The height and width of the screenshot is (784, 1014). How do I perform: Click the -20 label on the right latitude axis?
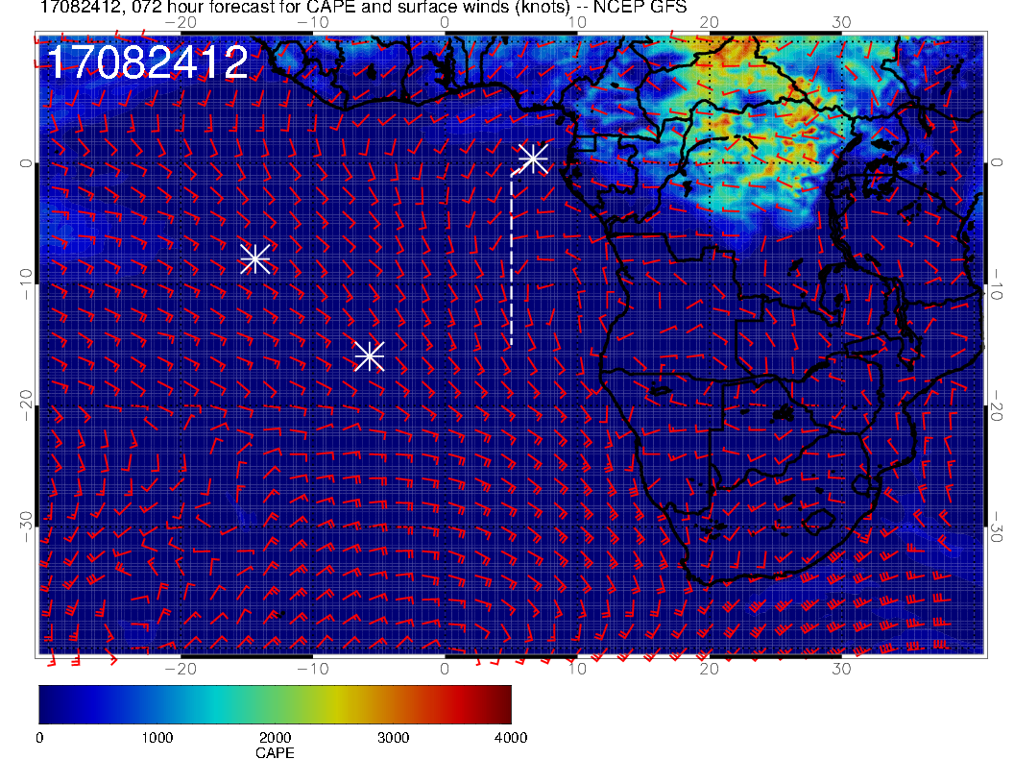997,404
